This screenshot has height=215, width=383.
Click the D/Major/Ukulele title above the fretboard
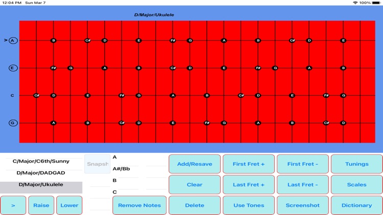[x=154, y=15]
